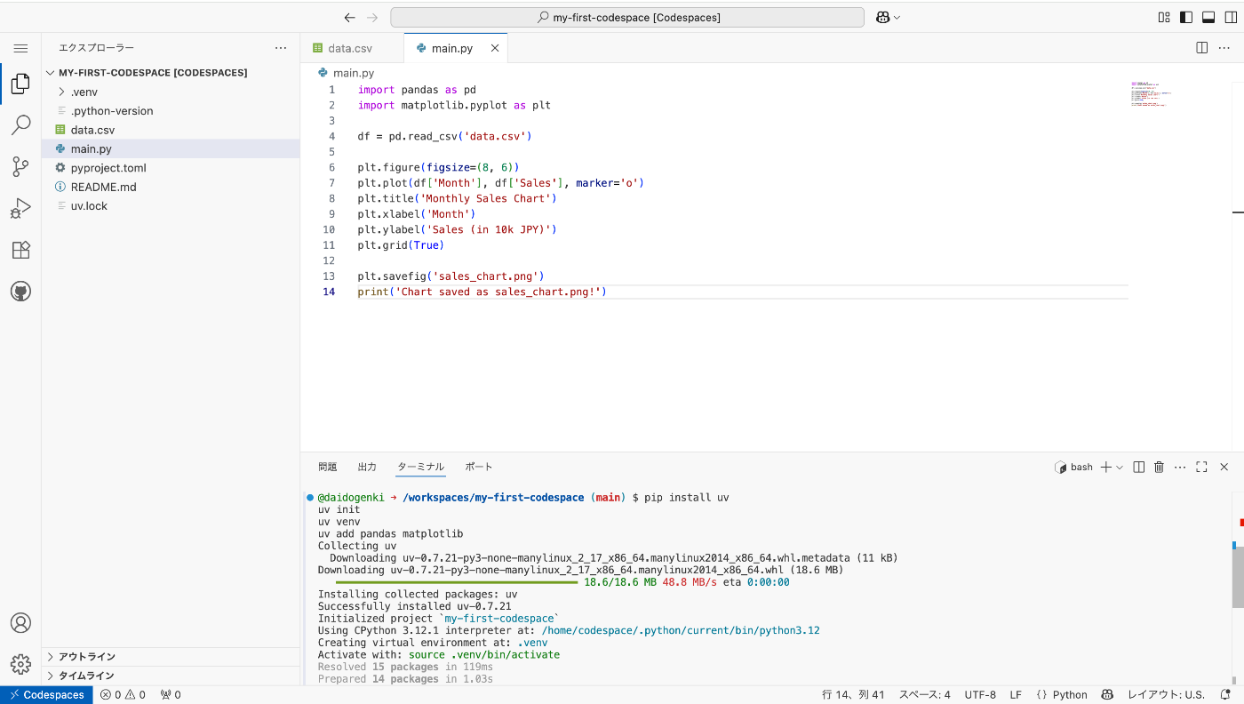
Task: Switch to the 出力 panel tab
Action: tap(367, 467)
